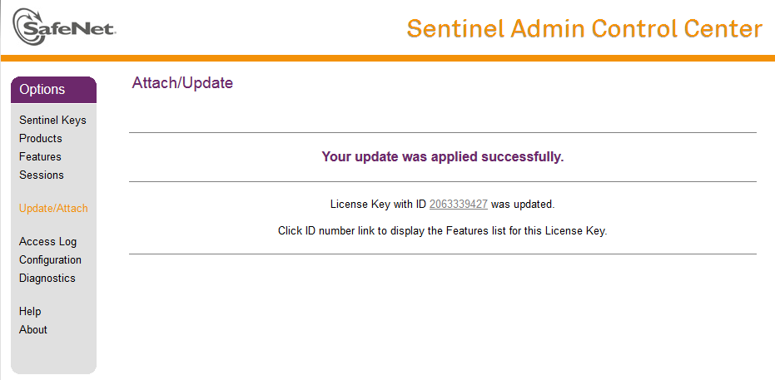Click empty sidebar area below About

click(x=53, y=354)
